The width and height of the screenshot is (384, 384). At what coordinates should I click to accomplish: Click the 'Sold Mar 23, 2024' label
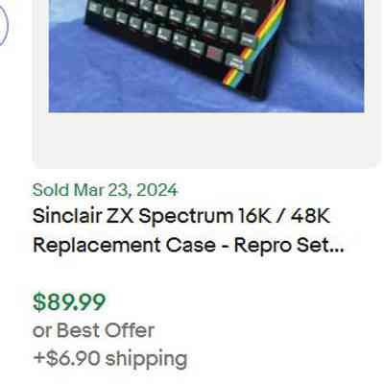(x=105, y=190)
